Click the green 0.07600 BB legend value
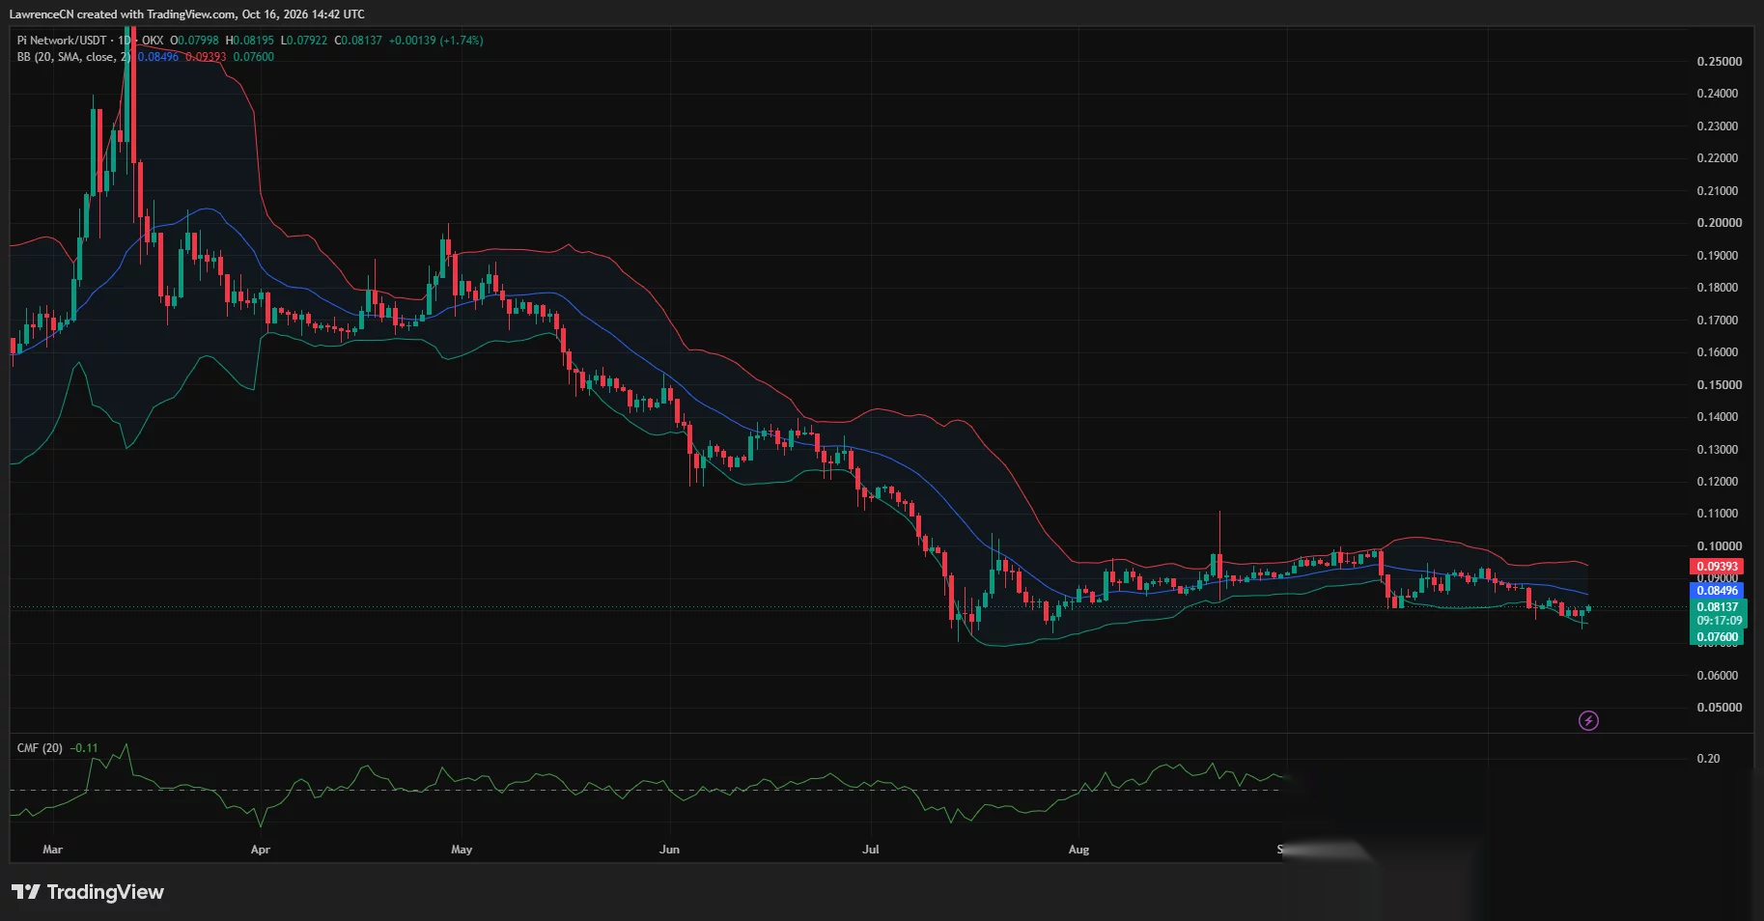The image size is (1764, 921). [254, 57]
